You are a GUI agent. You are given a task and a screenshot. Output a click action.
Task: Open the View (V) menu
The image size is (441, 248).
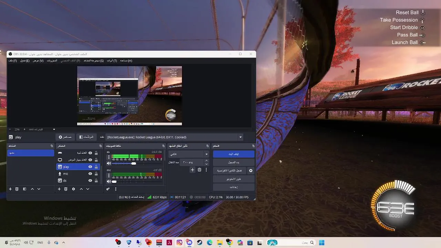coord(38,61)
